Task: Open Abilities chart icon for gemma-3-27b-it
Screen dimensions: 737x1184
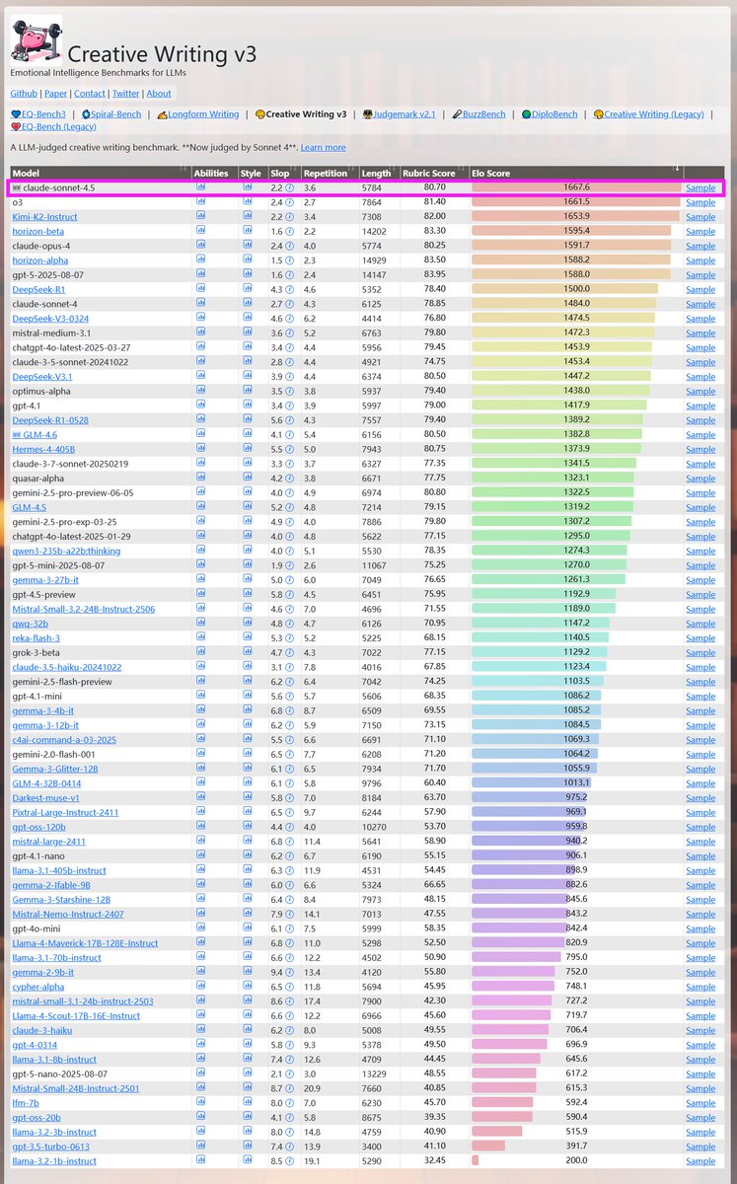Action: (x=201, y=580)
